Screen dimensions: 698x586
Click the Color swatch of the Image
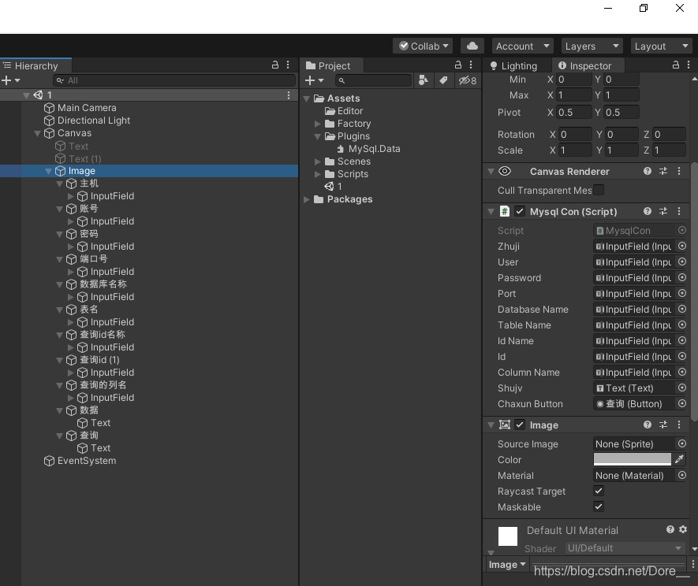[631, 459]
